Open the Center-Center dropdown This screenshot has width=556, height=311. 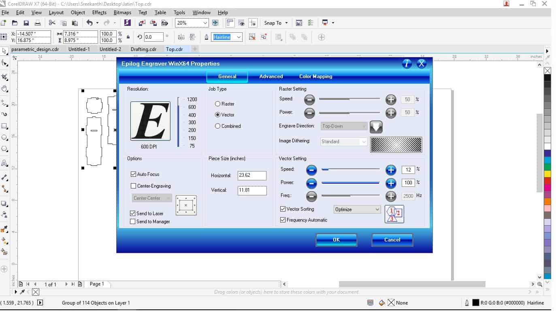coord(152,198)
